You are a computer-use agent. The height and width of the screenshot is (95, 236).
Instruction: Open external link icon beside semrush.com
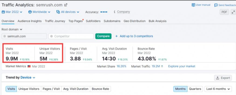66,5
